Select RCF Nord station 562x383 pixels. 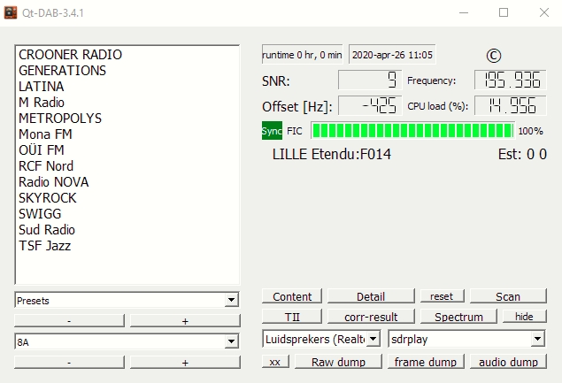(x=127, y=166)
